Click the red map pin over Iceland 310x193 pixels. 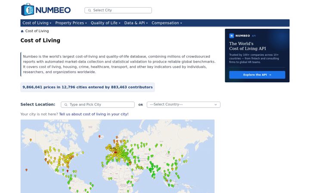tap(99, 136)
